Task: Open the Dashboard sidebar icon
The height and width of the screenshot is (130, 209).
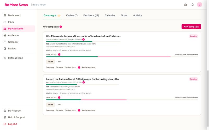Action: [5, 15]
